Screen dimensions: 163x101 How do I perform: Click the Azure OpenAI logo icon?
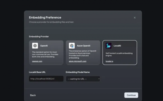pos(72,46)
